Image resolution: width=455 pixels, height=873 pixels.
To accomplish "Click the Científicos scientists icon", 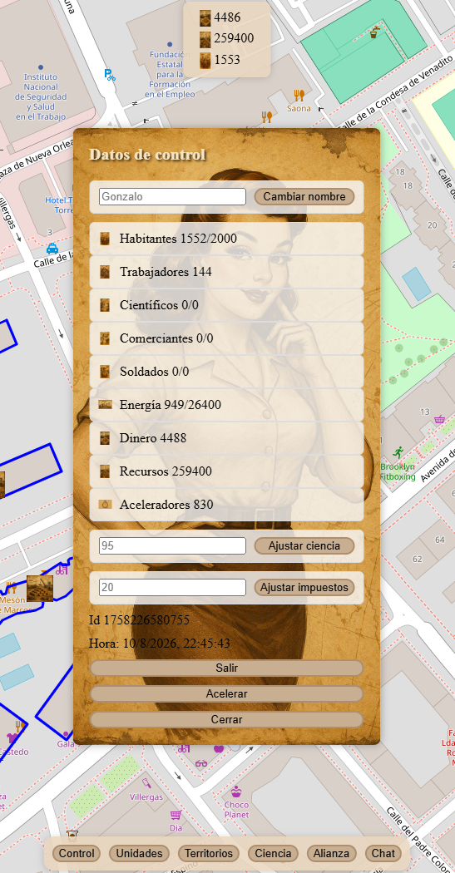I will click(105, 305).
